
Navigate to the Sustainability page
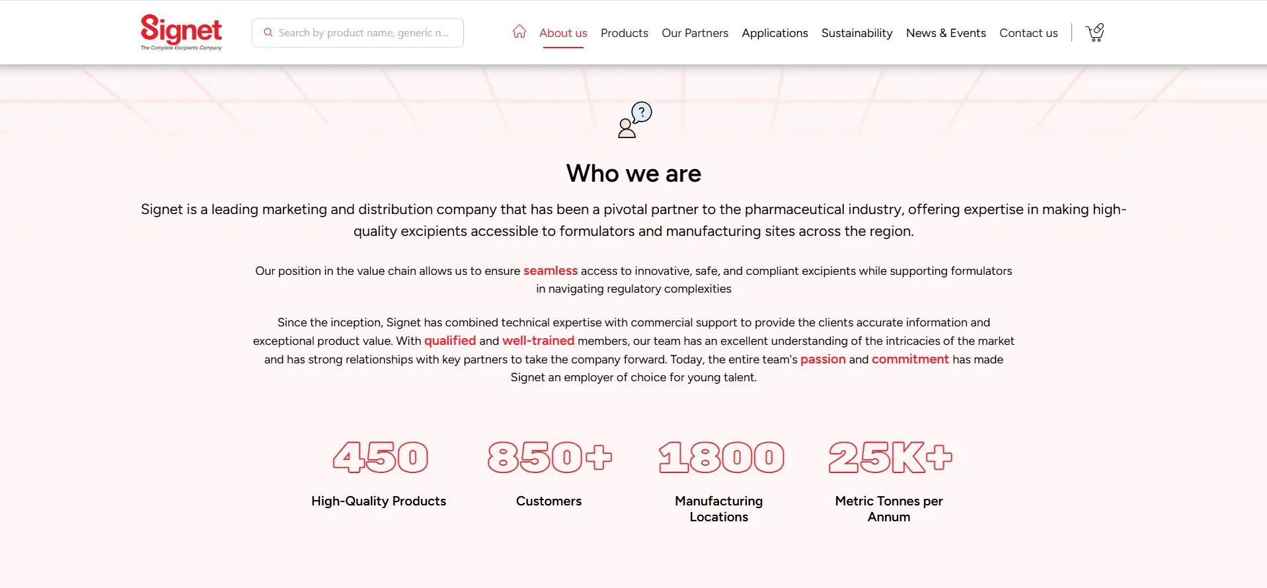coord(856,32)
